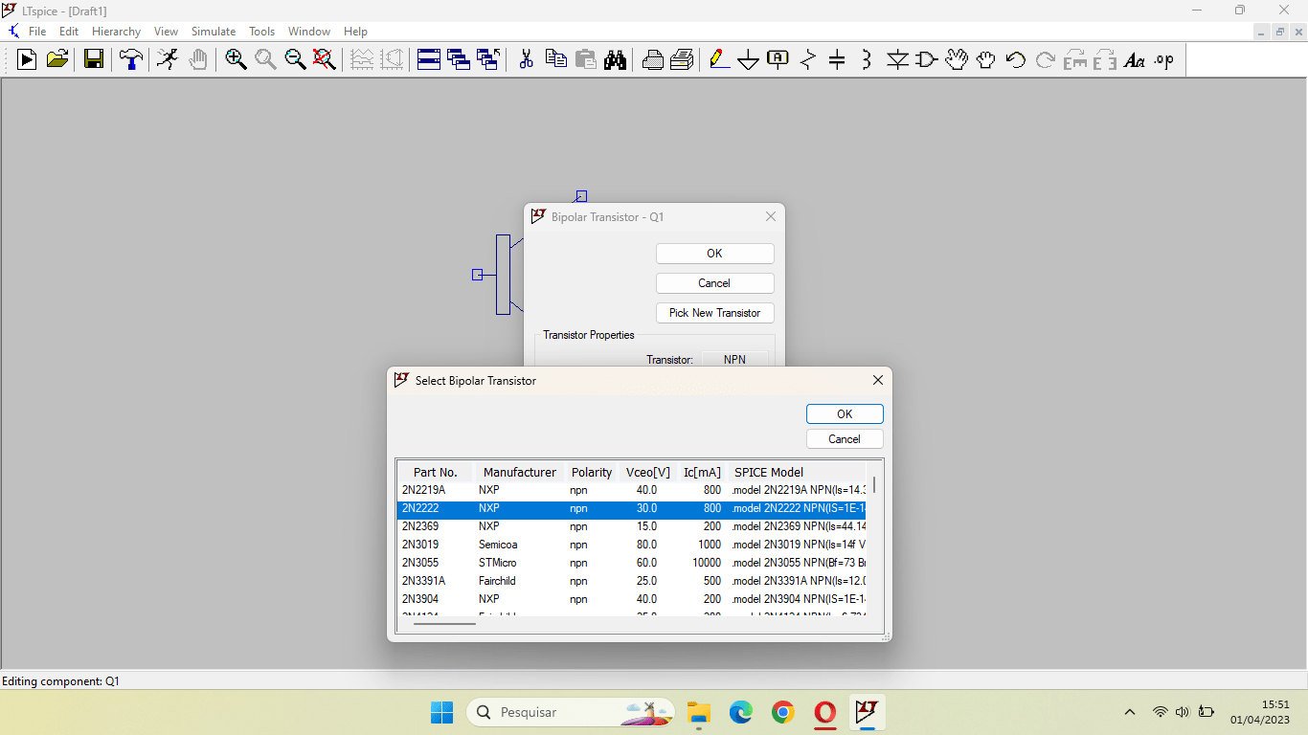
Task: Click the Pesquisar taskbar search box
Action: (571, 712)
